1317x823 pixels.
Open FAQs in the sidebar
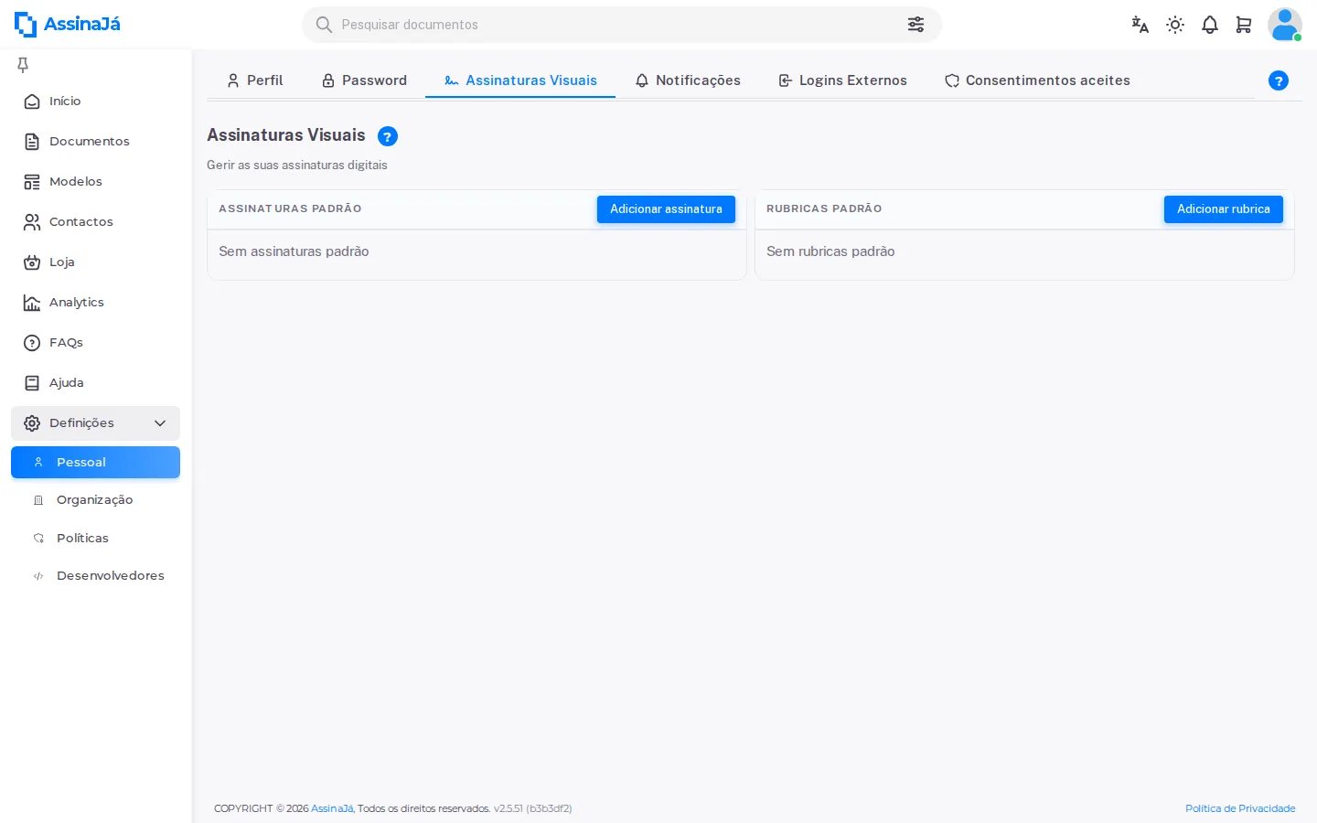point(95,343)
